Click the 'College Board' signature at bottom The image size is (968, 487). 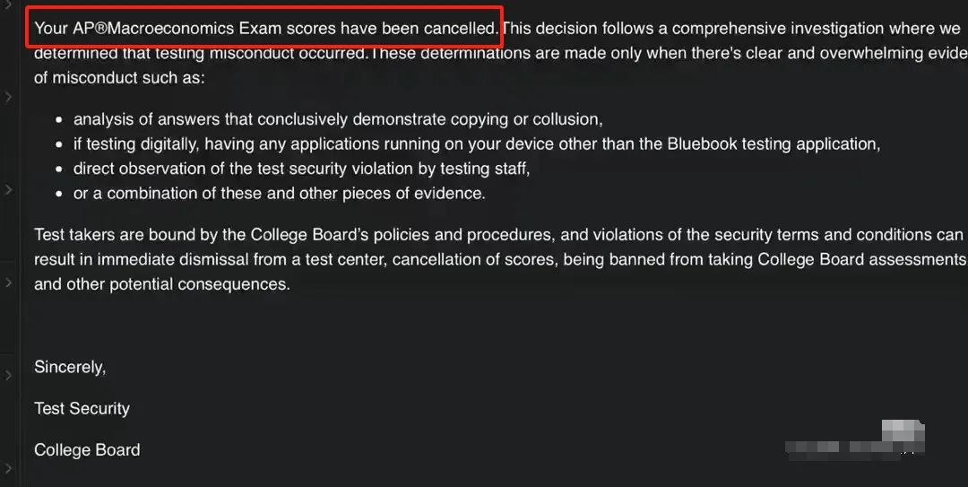(x=87, y=450)
